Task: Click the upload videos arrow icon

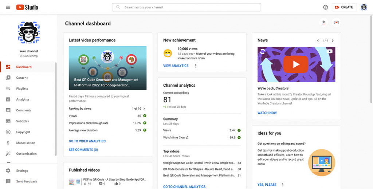Action: (323, 22)
